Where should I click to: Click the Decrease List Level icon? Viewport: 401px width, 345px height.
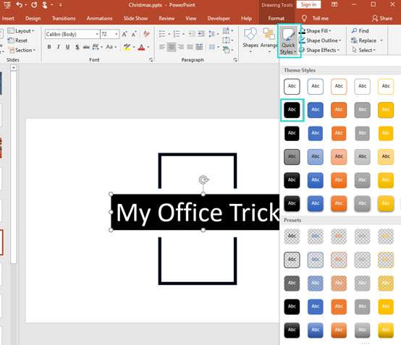(x=192, y=34)
